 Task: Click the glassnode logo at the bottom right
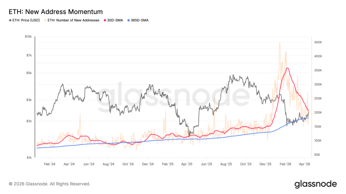click(x=316, y=184)
